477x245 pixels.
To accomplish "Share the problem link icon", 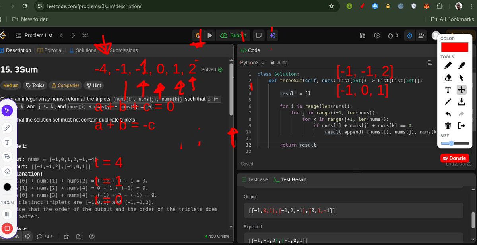I will click(79, 236).
